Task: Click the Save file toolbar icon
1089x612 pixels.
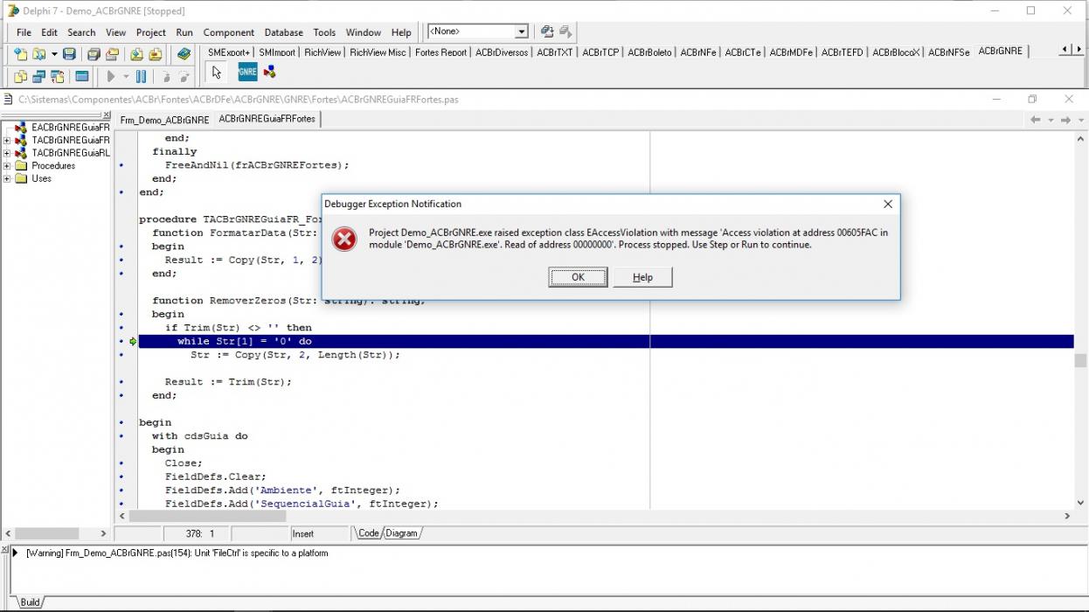Action: (x=69, y=54)
